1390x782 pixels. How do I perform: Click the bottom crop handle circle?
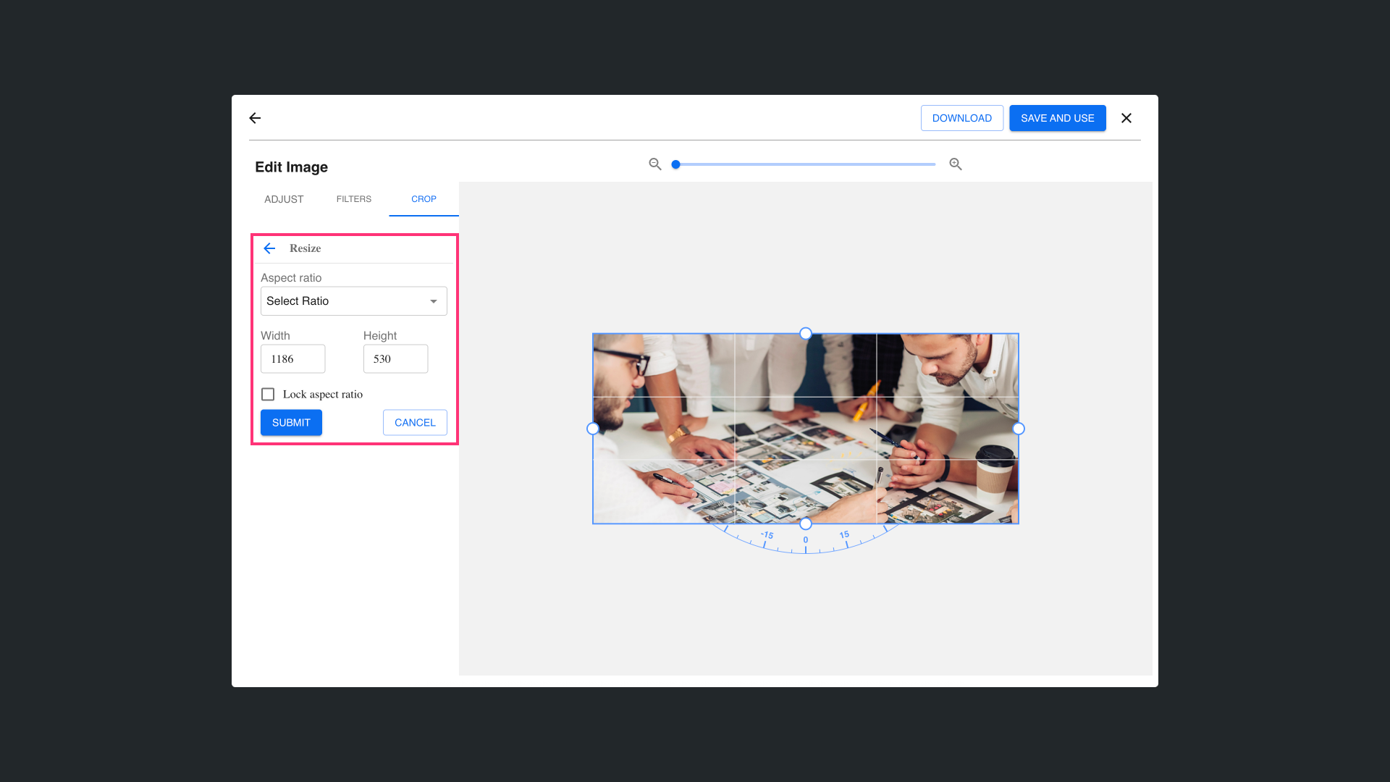point(806,524)
